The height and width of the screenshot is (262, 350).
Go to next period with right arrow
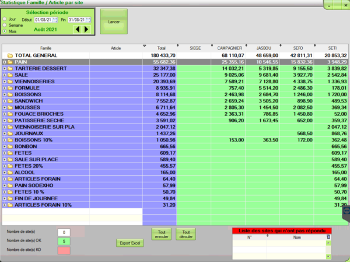click(87, 29)
